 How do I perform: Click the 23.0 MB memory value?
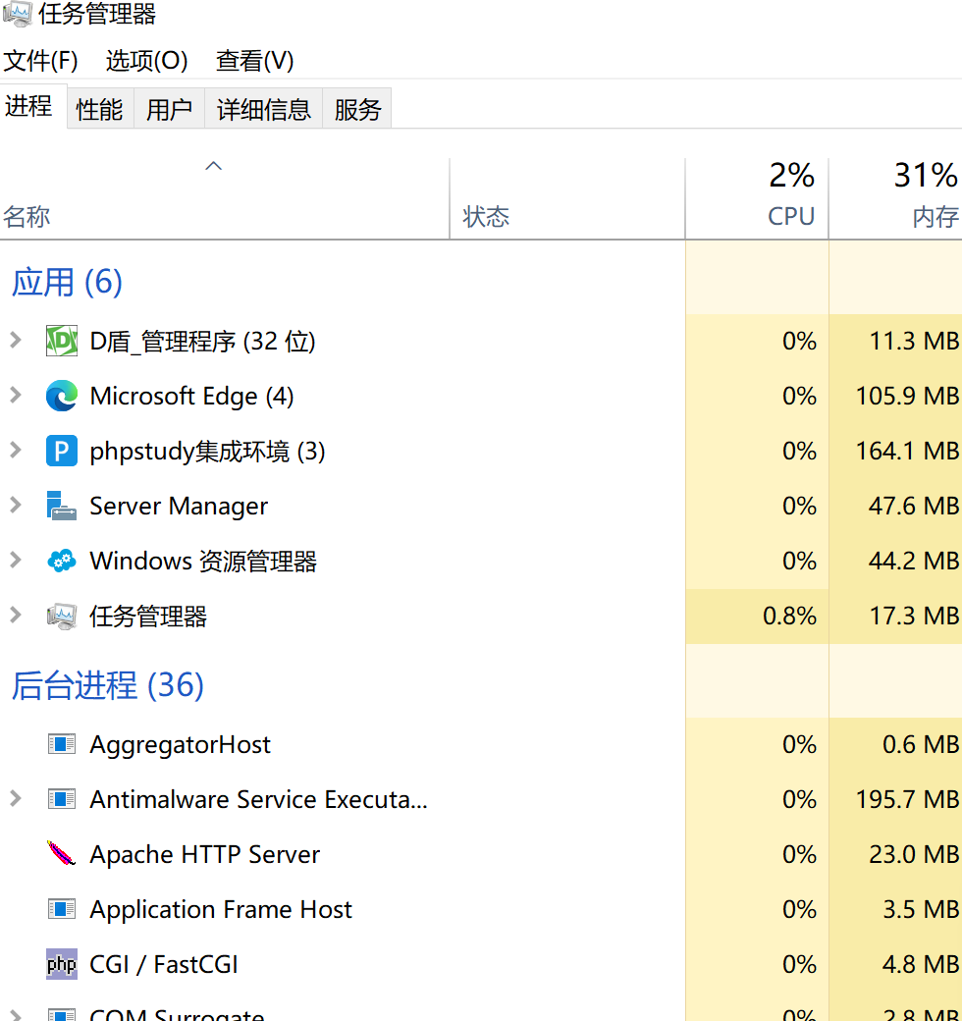914,854
